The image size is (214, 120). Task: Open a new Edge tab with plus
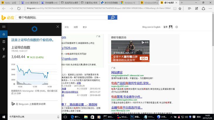click(182, 3)
